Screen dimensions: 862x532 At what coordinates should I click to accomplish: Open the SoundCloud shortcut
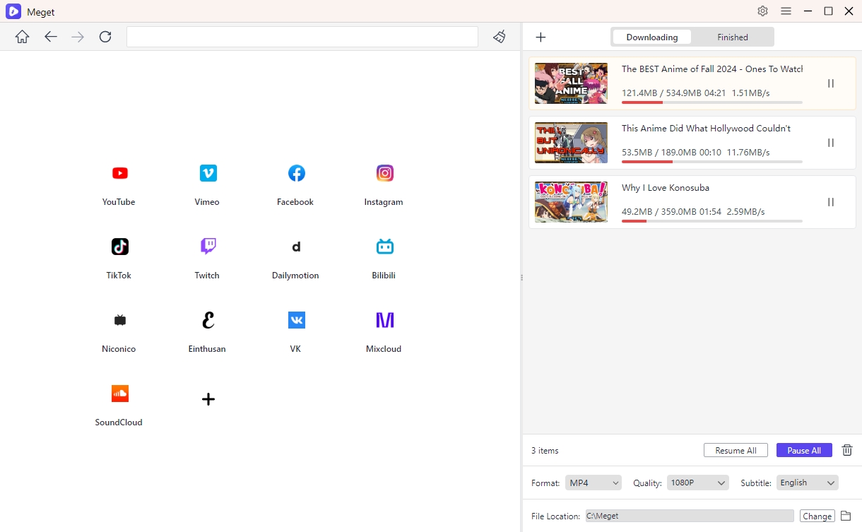point(119,394)
